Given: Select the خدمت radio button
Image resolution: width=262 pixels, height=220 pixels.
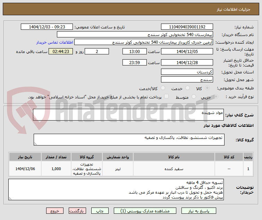Looking at the screenshot, I should click(188, 88).
